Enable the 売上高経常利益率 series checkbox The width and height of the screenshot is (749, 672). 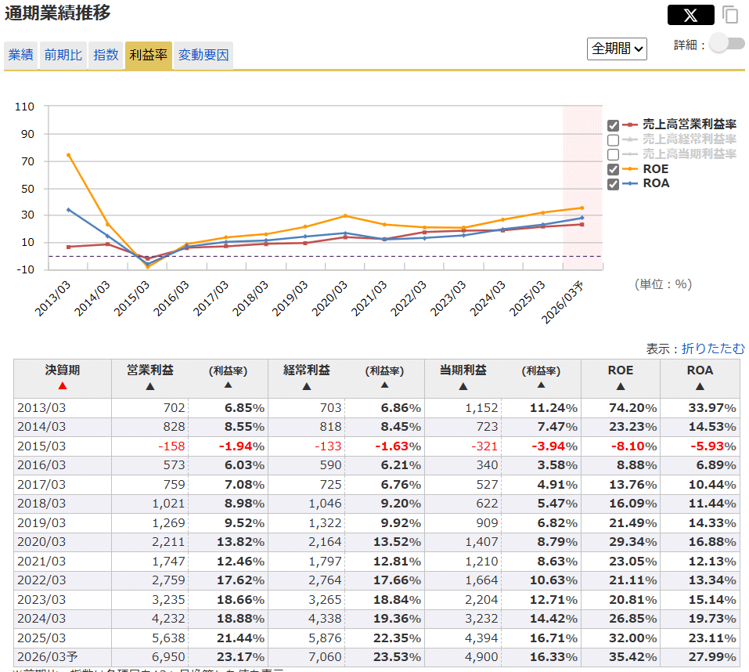pyautogui.click(x=613, y=140)
